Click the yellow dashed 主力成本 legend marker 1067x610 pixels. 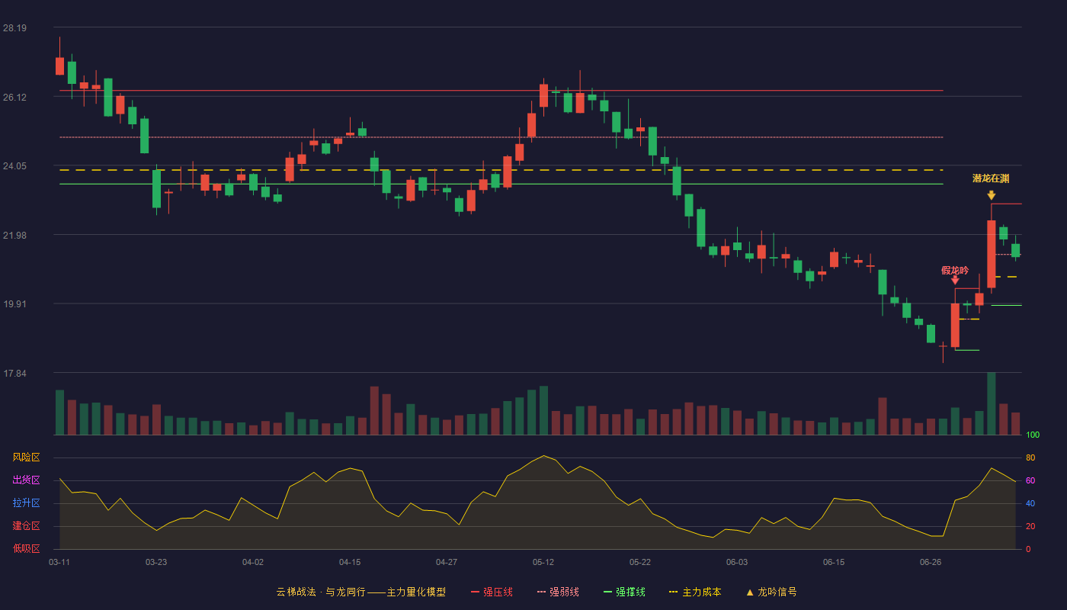click(673, 592)
